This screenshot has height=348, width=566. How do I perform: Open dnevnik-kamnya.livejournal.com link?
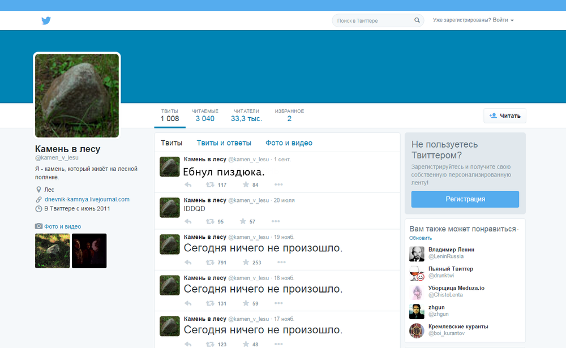(x=87, y=199)
